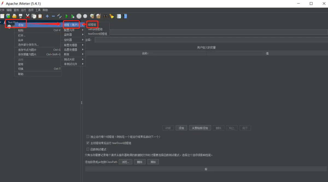The height and width of the screenshot is (182, 328).
Task: Expand the 非测试元件 submenu
Action: [x=73, y=64]
